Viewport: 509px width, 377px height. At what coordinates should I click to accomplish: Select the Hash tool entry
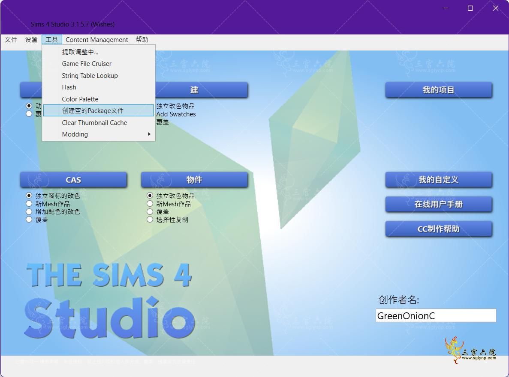point(99,87)
